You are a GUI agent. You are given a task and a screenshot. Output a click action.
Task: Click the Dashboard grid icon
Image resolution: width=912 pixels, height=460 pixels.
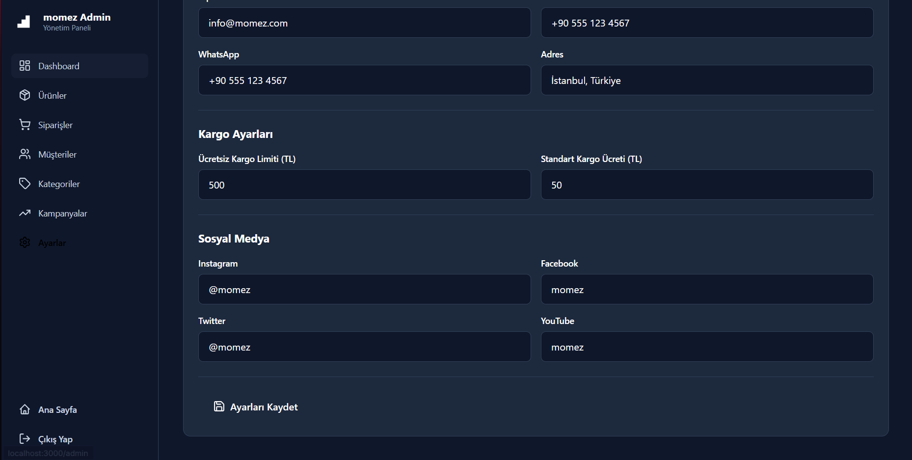(x=25, y=66)
